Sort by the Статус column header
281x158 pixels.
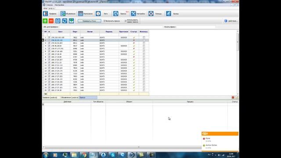click(133, 32)
